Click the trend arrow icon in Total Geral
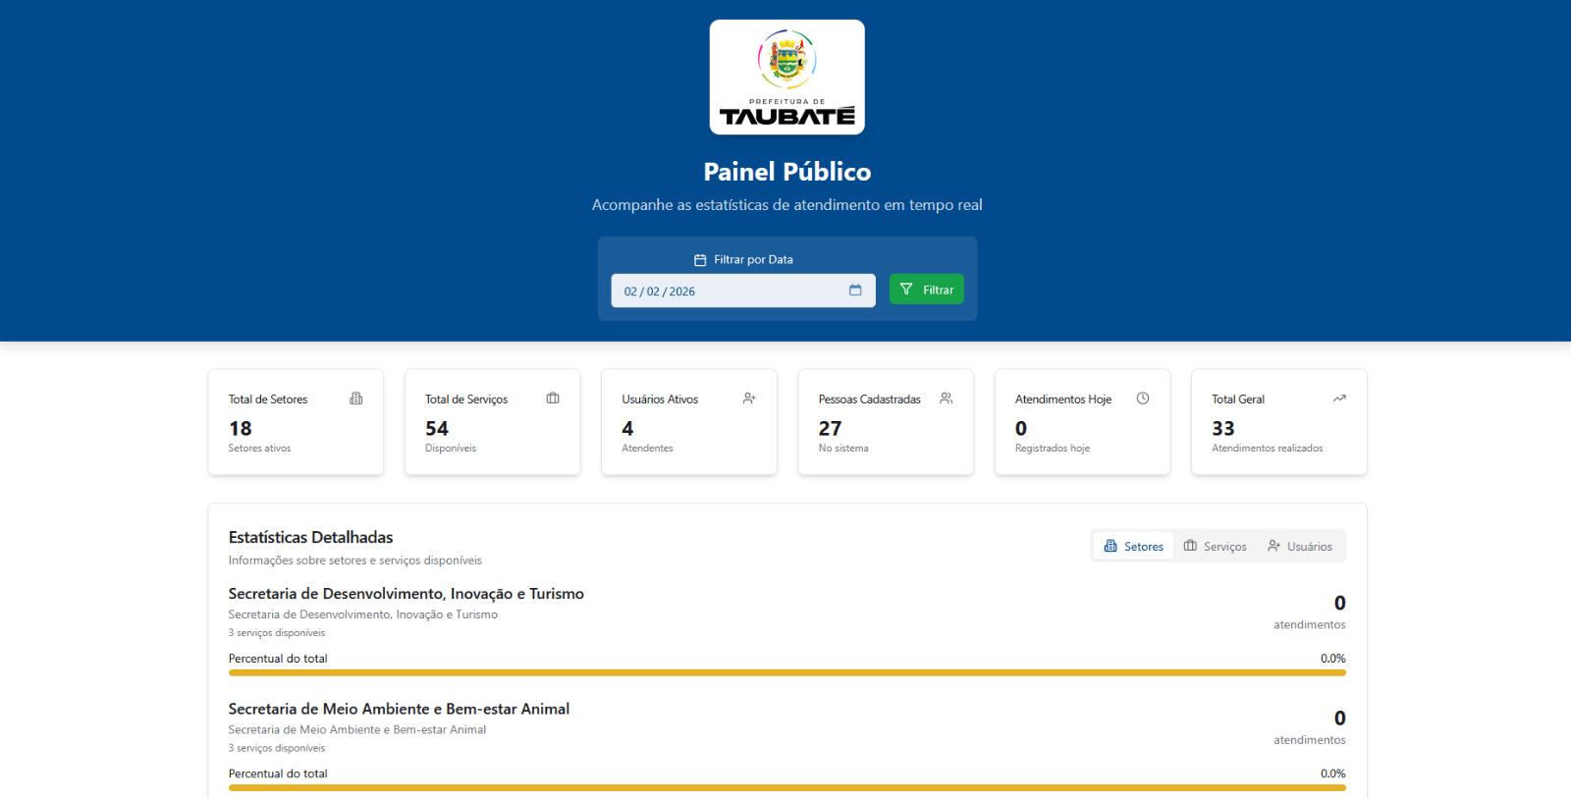This screenshot has height=798, width=1571. (x=1339, y=399)
